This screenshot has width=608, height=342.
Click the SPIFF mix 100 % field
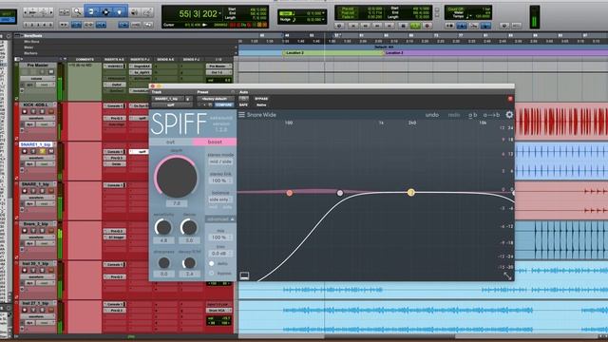(x=219, y=237)
